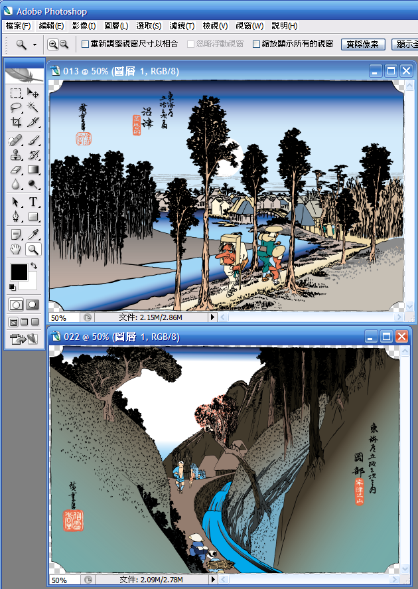Open the 說明(H) menu
The width and height of the screenshot is (418, 589).
[x=285, y=26]
